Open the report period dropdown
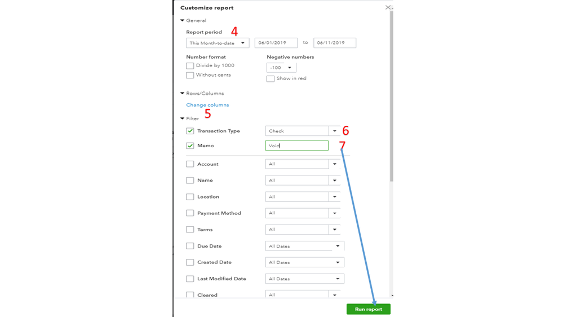 click(218, 43)
